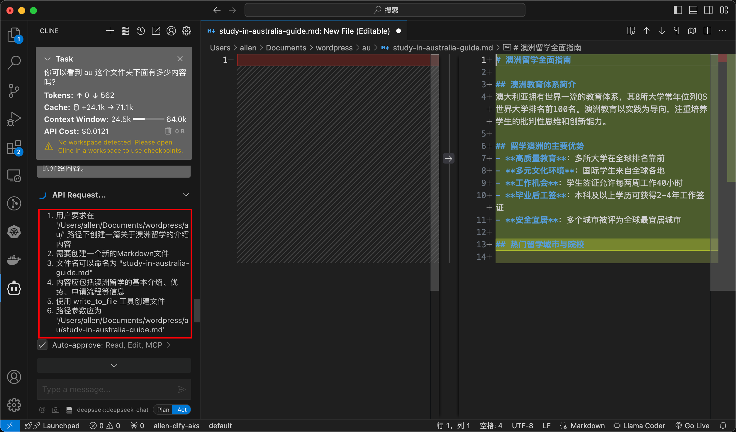The width and height of the screenshot is (736, 432).
Task: Expand the API Request details chevron
Action: (x=186, y=195)
